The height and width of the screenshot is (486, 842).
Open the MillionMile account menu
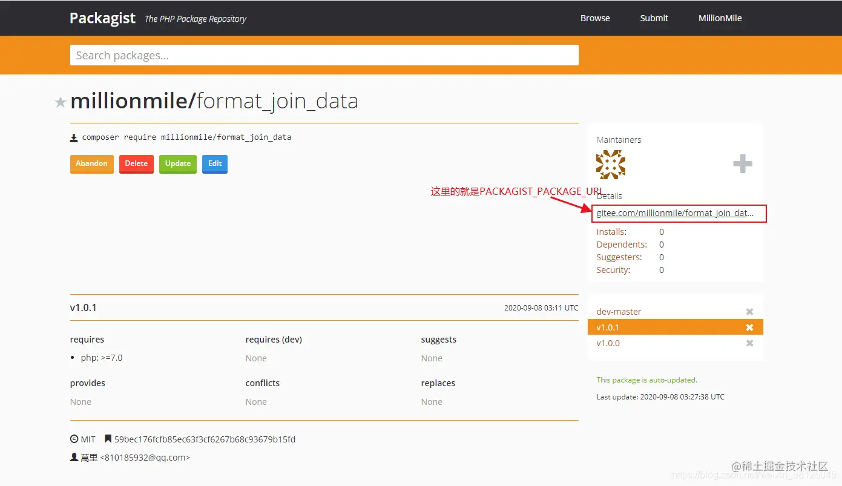(x=720, y=18)
